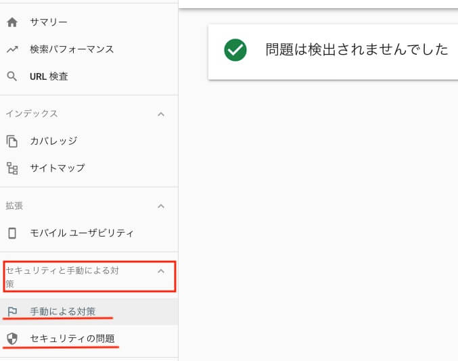Open the サイトマップ page
This screenshot has width=458, height=361.
89,168
